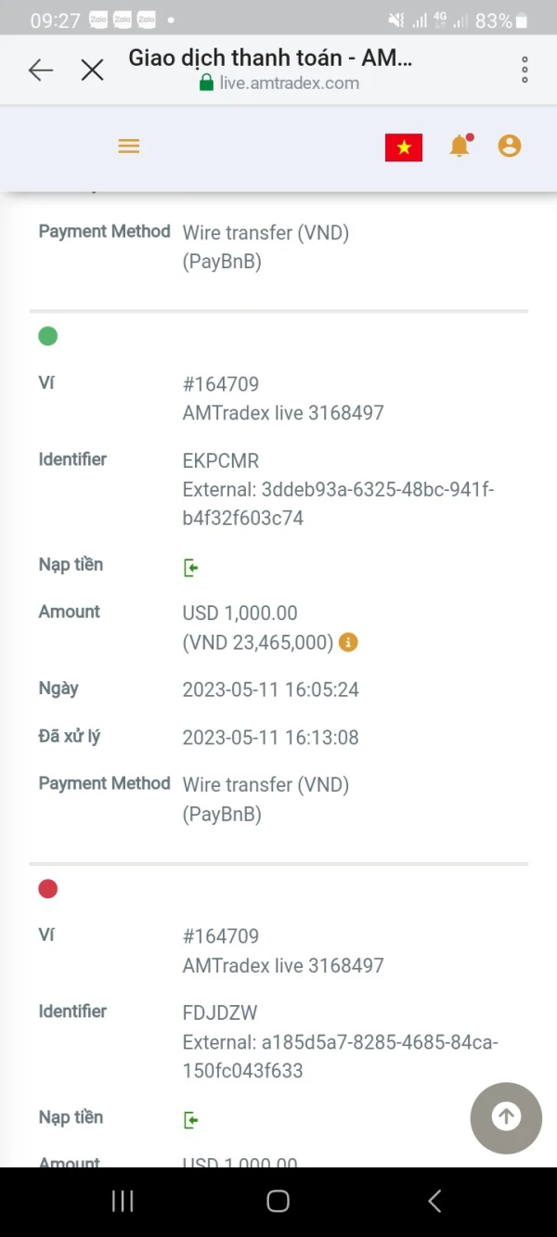Select the external ID starting with 3ddeb93a

[x=338, y=503]
